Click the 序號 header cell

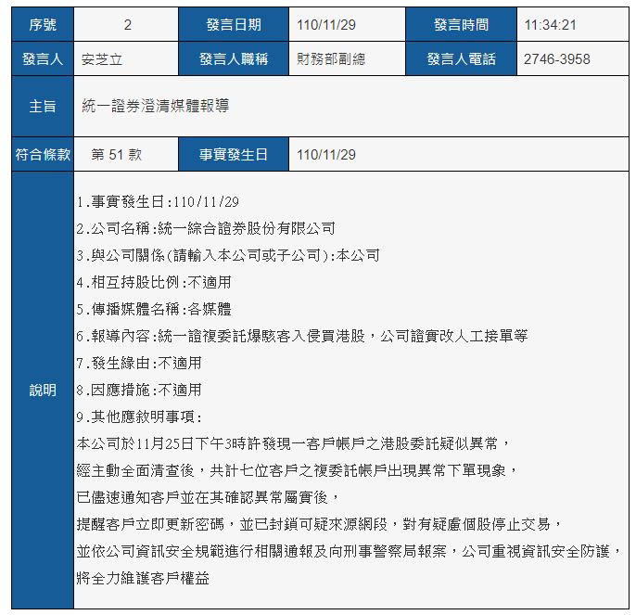tap(43, 25)
